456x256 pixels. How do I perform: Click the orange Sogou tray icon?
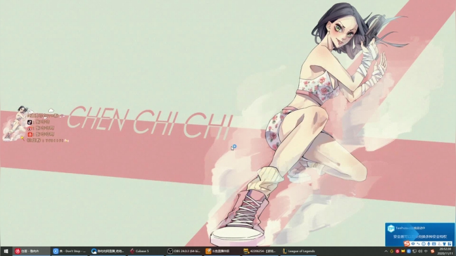click(433, 252)
